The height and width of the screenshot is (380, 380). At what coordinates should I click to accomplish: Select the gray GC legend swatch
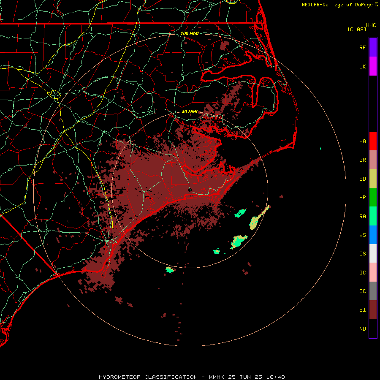click(x=373, y=291)
